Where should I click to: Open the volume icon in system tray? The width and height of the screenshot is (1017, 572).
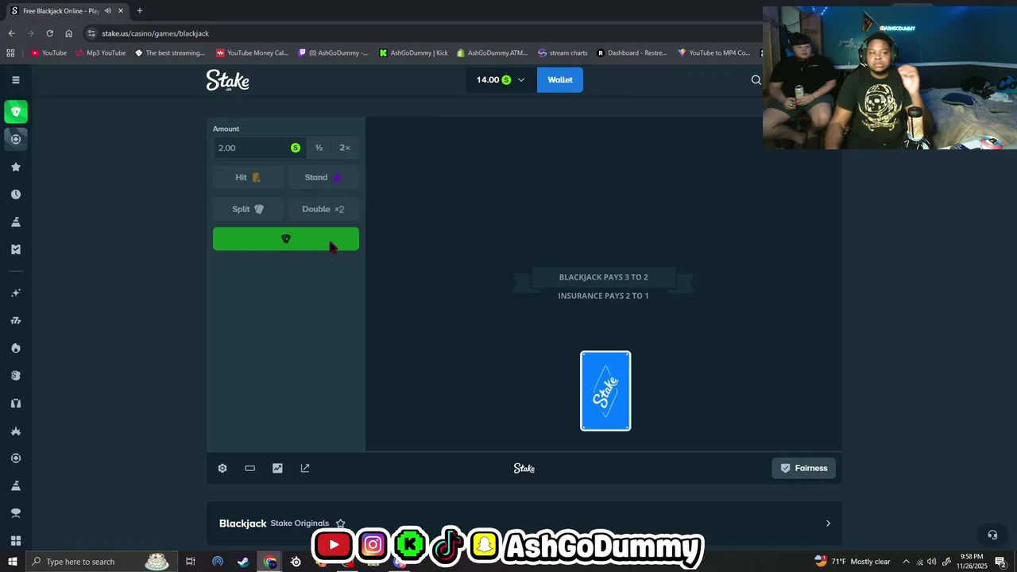click(x=932, y=562)
